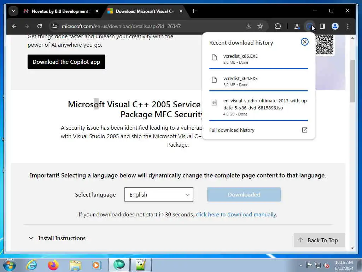Click the QR code image

point(325,44)
